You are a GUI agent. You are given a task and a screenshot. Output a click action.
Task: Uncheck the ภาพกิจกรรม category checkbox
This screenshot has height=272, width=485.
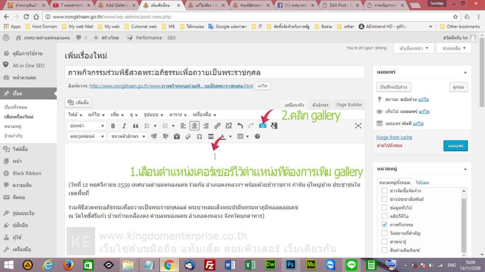click(x=384, y=224)
